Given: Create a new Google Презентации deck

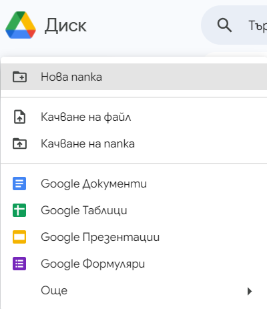Looking at the screenshot, I should [133, 237].
